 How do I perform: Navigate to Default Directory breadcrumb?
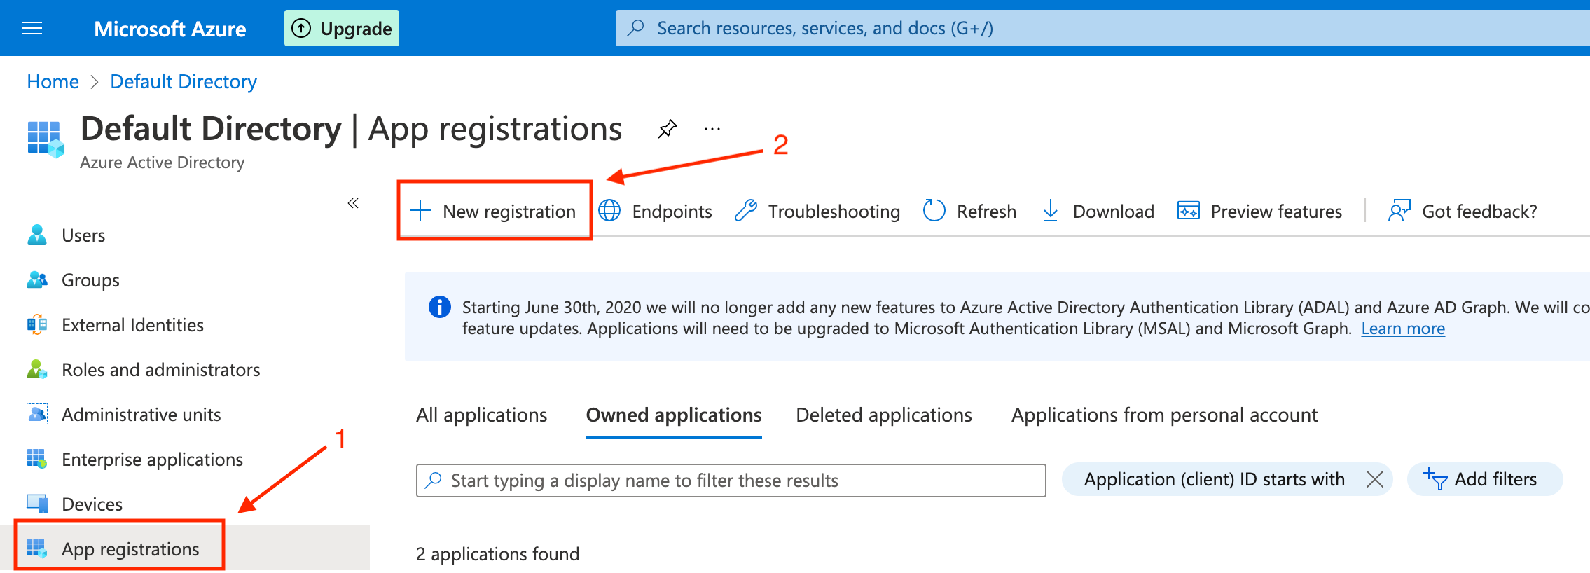(x=184, y=82)
